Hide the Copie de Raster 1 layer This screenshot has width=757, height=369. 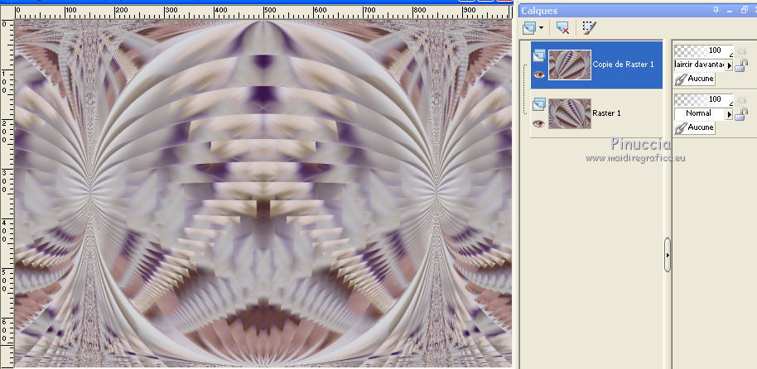tap(539, 74)
